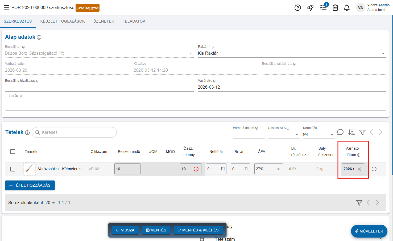
Task: Open the hamburger navigation menu
Action: click(6, 8)
